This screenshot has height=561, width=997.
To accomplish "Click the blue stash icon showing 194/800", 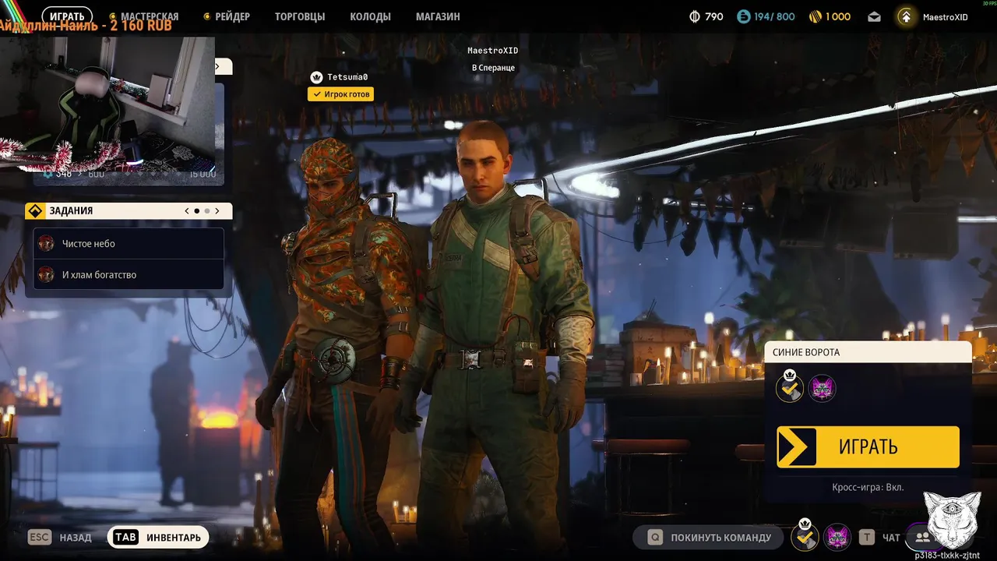I will [744, 16].
